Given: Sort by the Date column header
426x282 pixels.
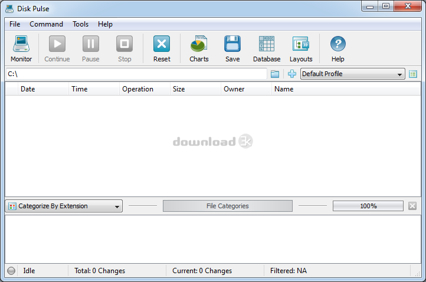Looking at the screenshot, I should (43, 89).
